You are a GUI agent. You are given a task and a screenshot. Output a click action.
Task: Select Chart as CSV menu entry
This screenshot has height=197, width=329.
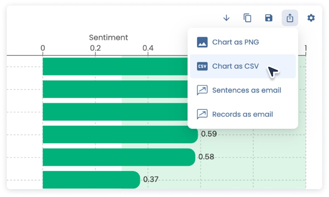[243, 66]
